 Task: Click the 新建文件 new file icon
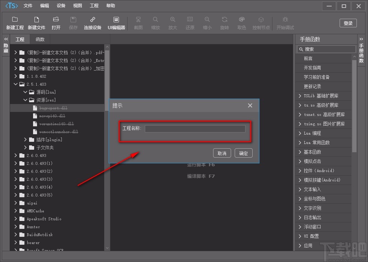tap(36, 20)
